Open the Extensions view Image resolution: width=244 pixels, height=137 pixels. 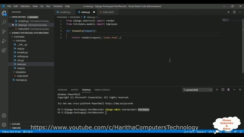click(x=4, y=50)
